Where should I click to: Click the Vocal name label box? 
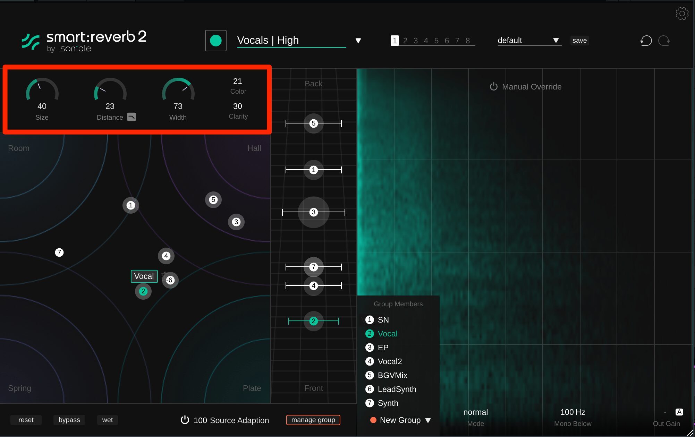pos(144,276)
